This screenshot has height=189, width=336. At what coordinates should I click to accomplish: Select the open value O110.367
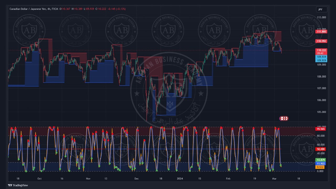[x=65, y=9]
